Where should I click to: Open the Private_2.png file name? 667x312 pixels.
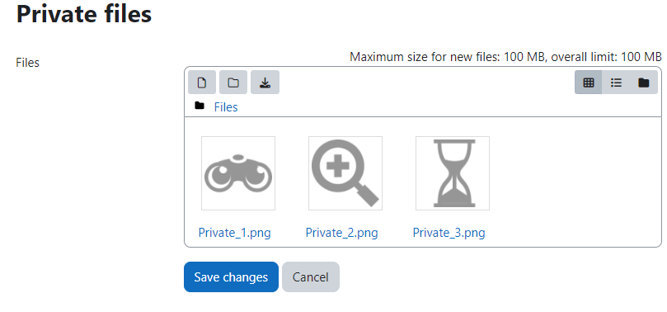pos(341,233)
